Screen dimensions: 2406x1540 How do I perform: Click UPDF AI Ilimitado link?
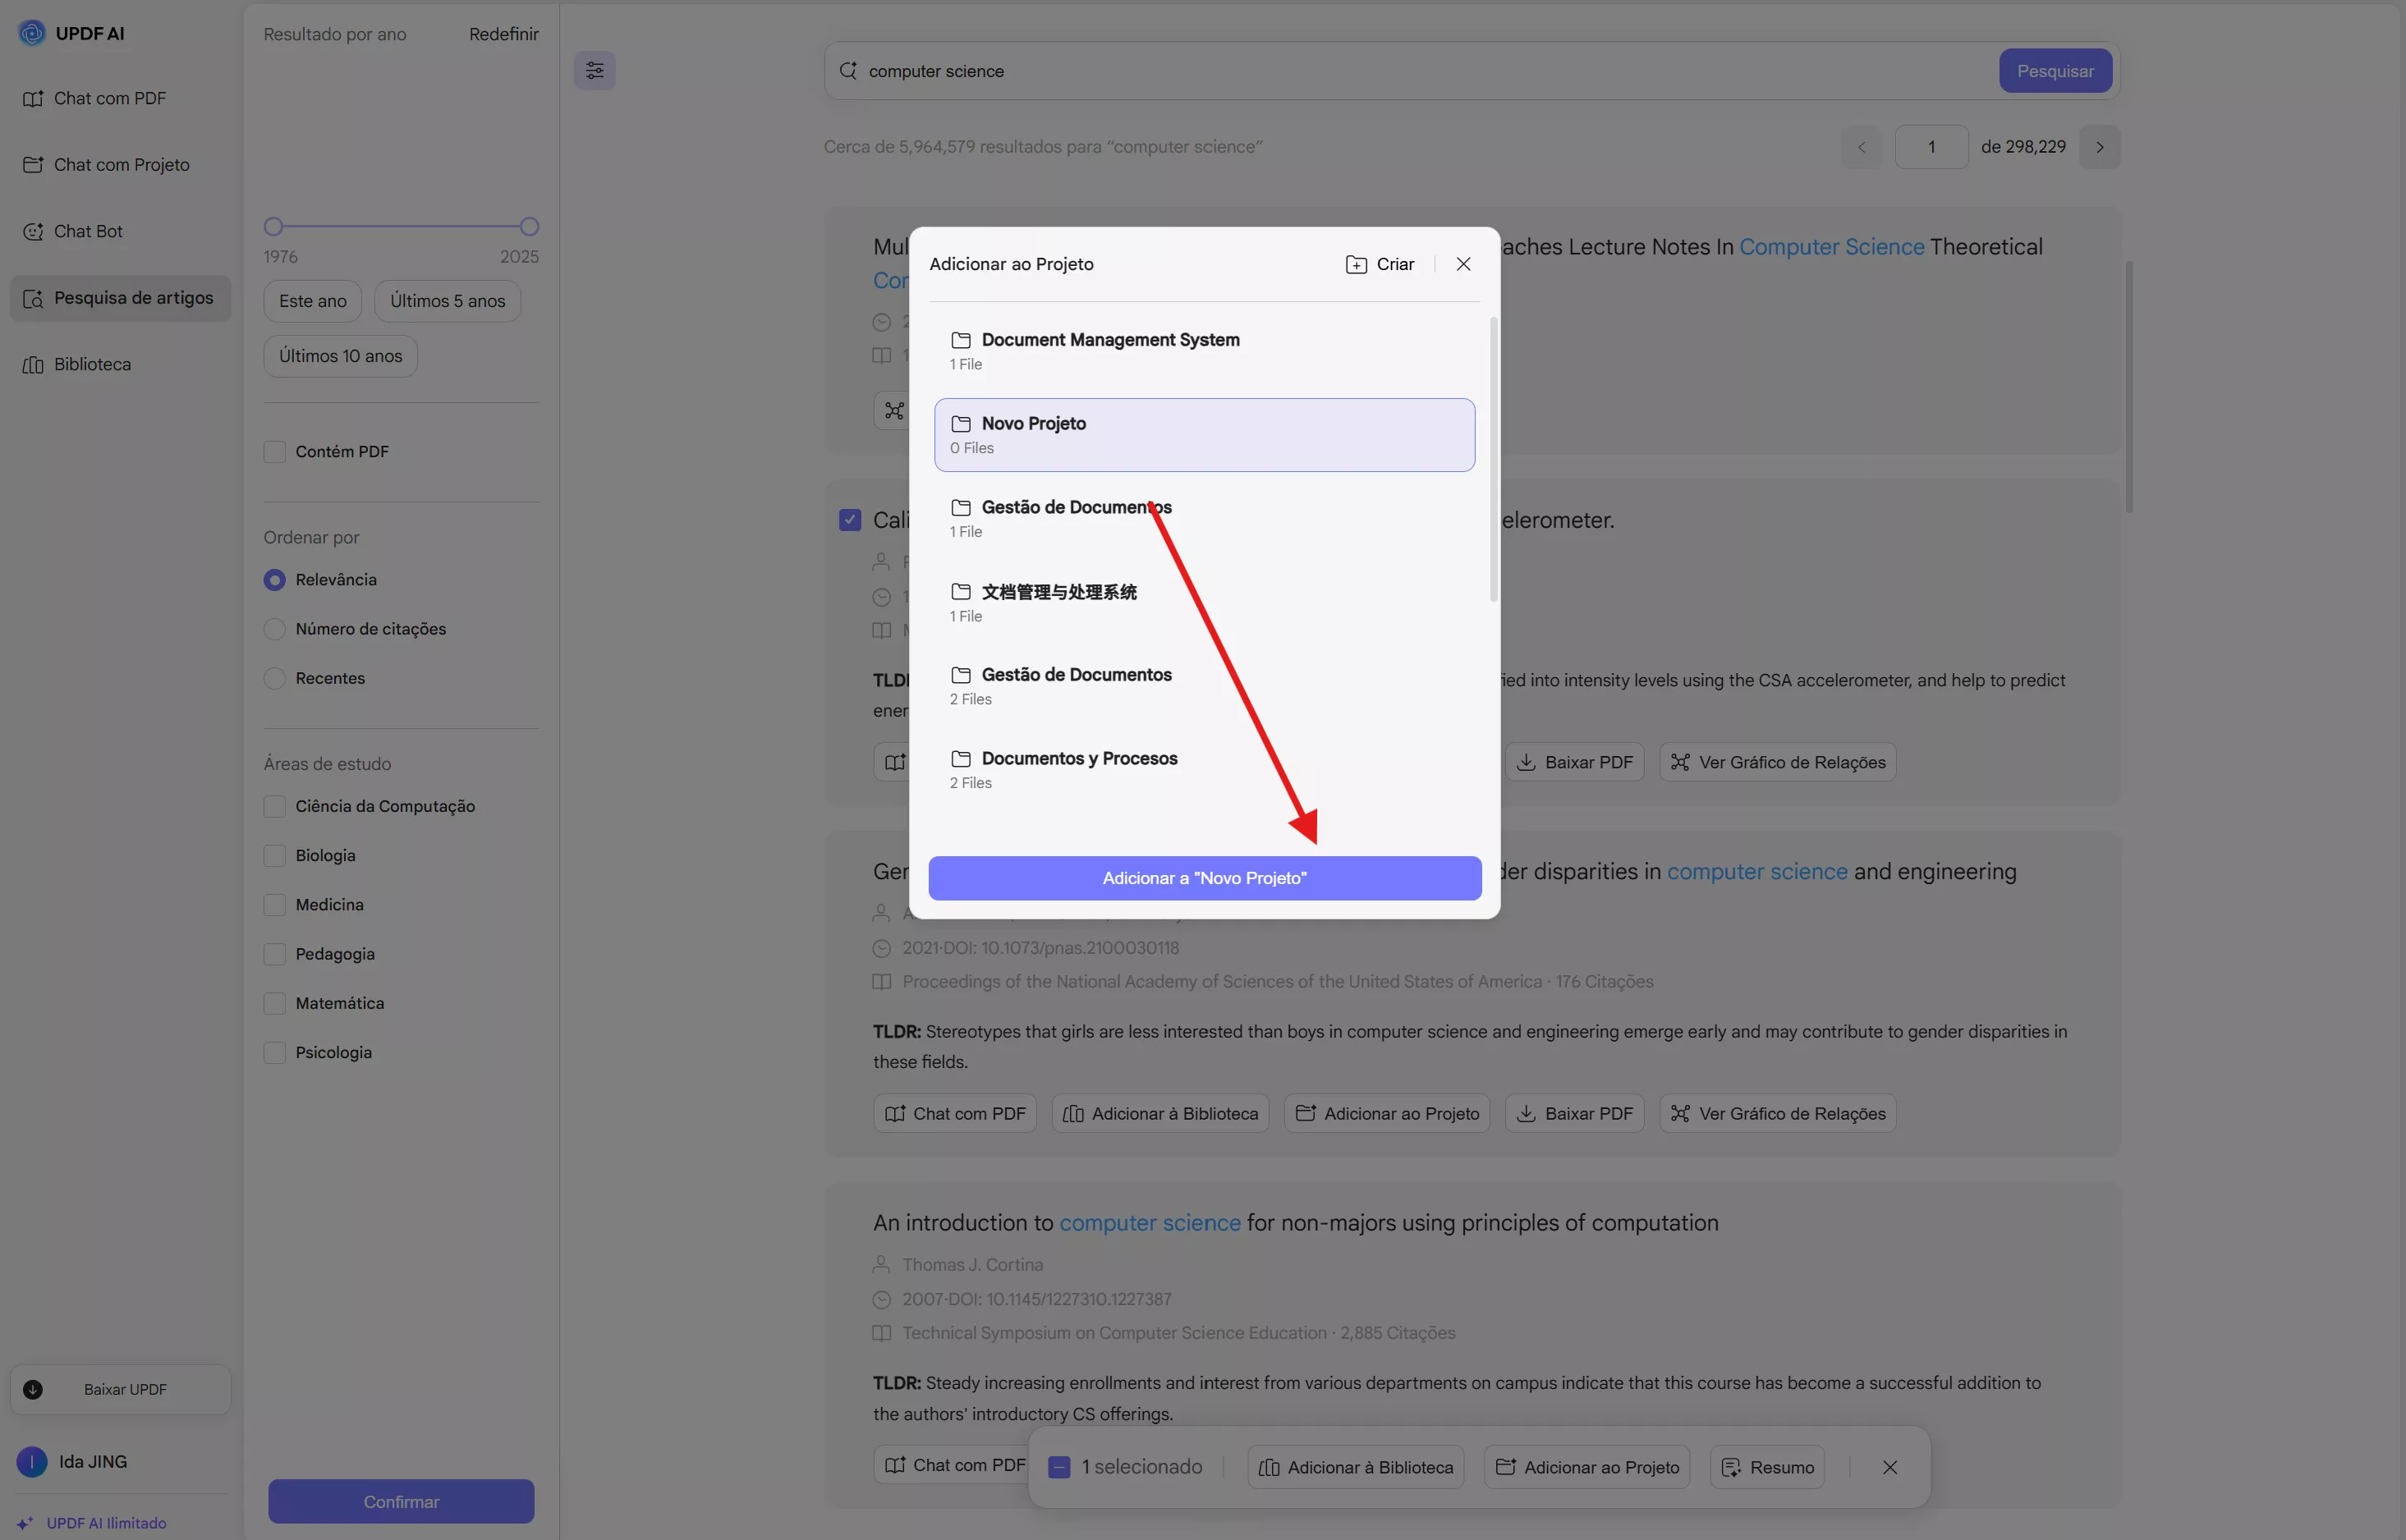pos(92,1523)
